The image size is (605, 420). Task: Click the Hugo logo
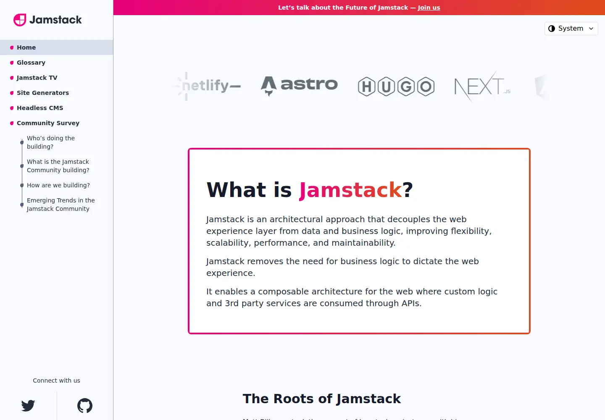pyautogui.click(x=396, y=87)
